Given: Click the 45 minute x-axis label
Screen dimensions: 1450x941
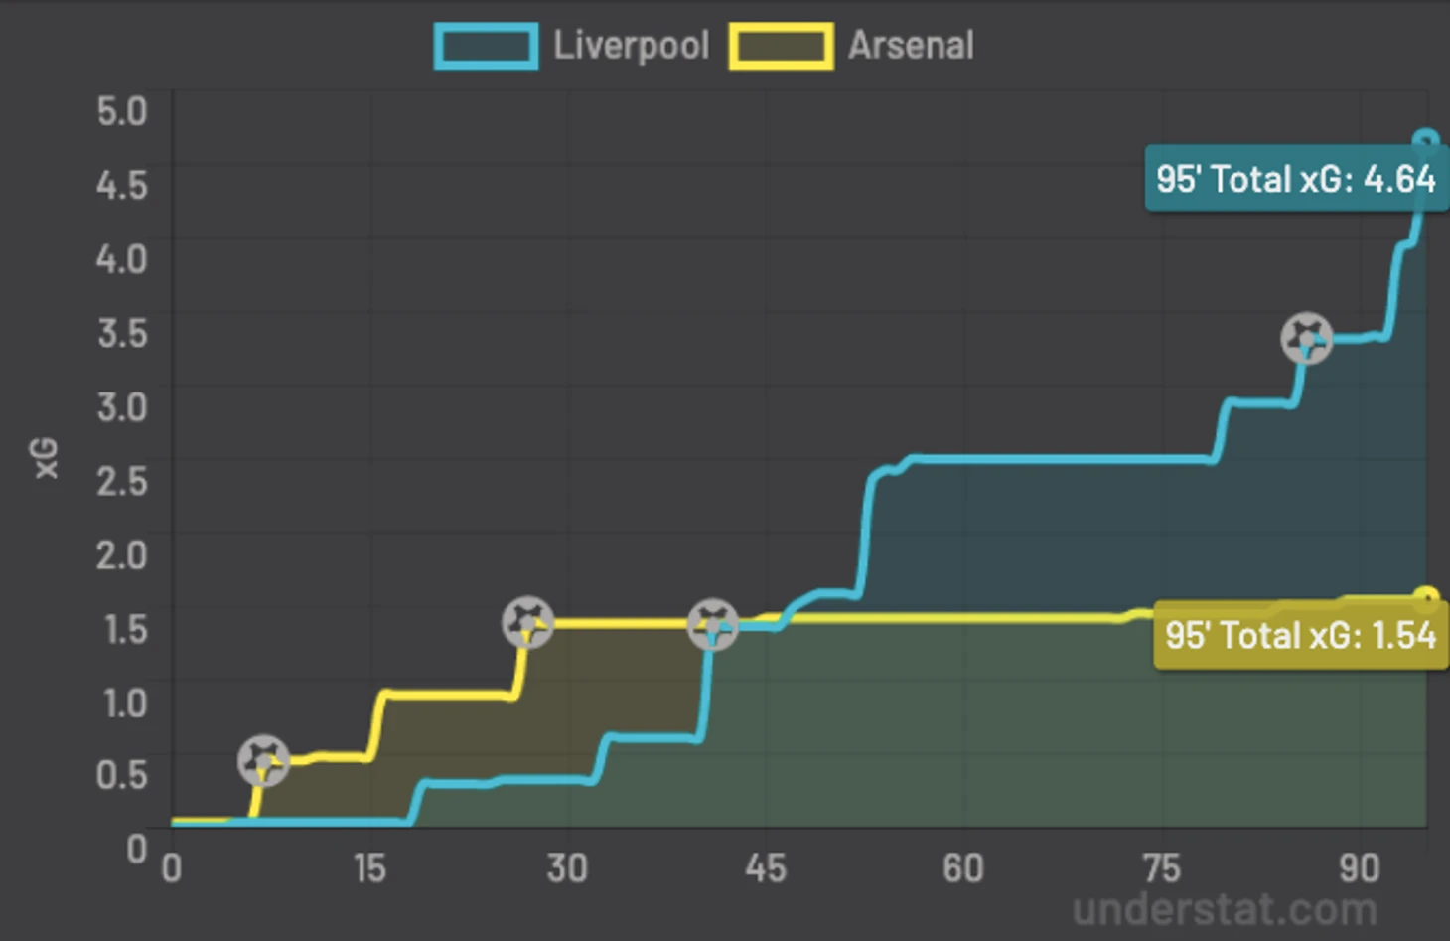Looking at the screenshot, I should [x=765, y=868].
